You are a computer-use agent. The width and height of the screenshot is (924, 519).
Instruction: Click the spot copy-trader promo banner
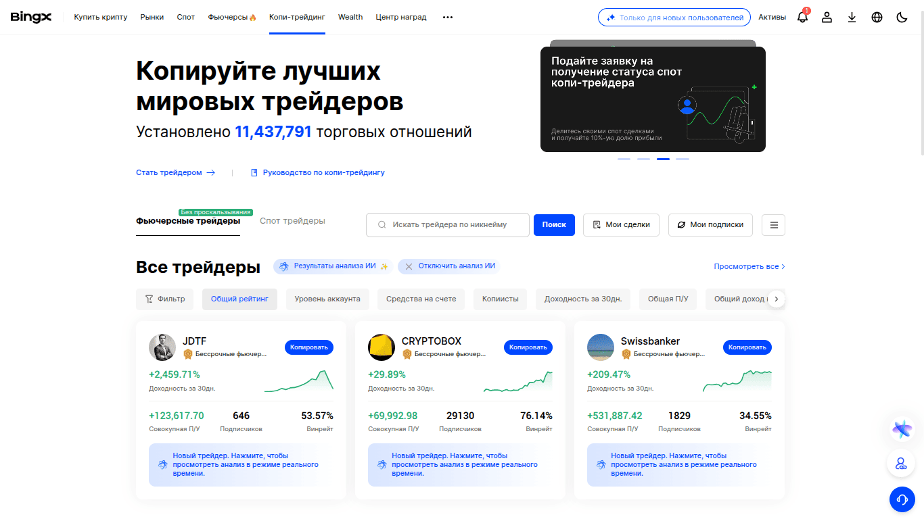(x=653, y=99)
